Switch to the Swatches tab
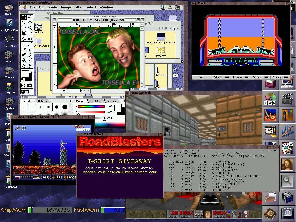Image resolution: width=296 pixels, height=222 pixels. 96,101
